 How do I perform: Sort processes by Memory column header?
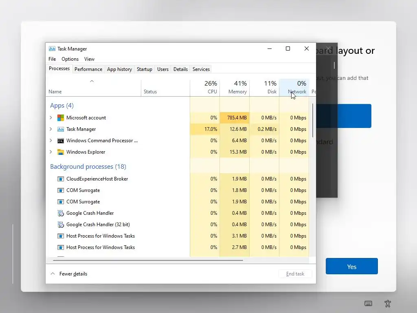coord(235,88)
